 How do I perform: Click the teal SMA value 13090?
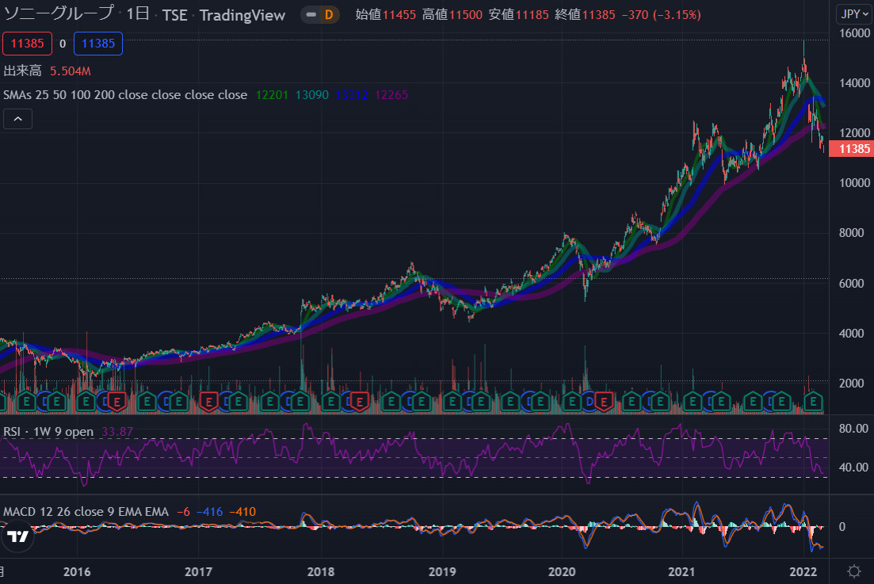[x=312, y=95]
